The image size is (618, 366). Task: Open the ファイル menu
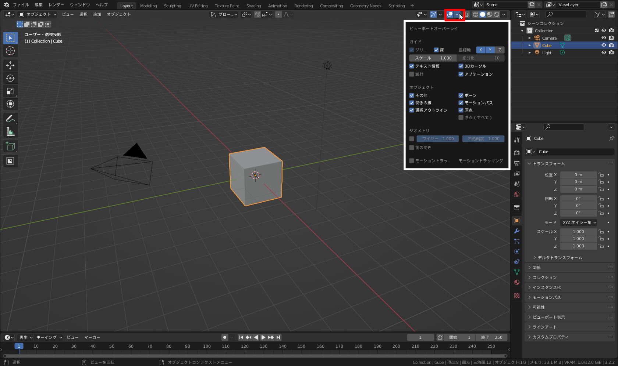point(21,5)
